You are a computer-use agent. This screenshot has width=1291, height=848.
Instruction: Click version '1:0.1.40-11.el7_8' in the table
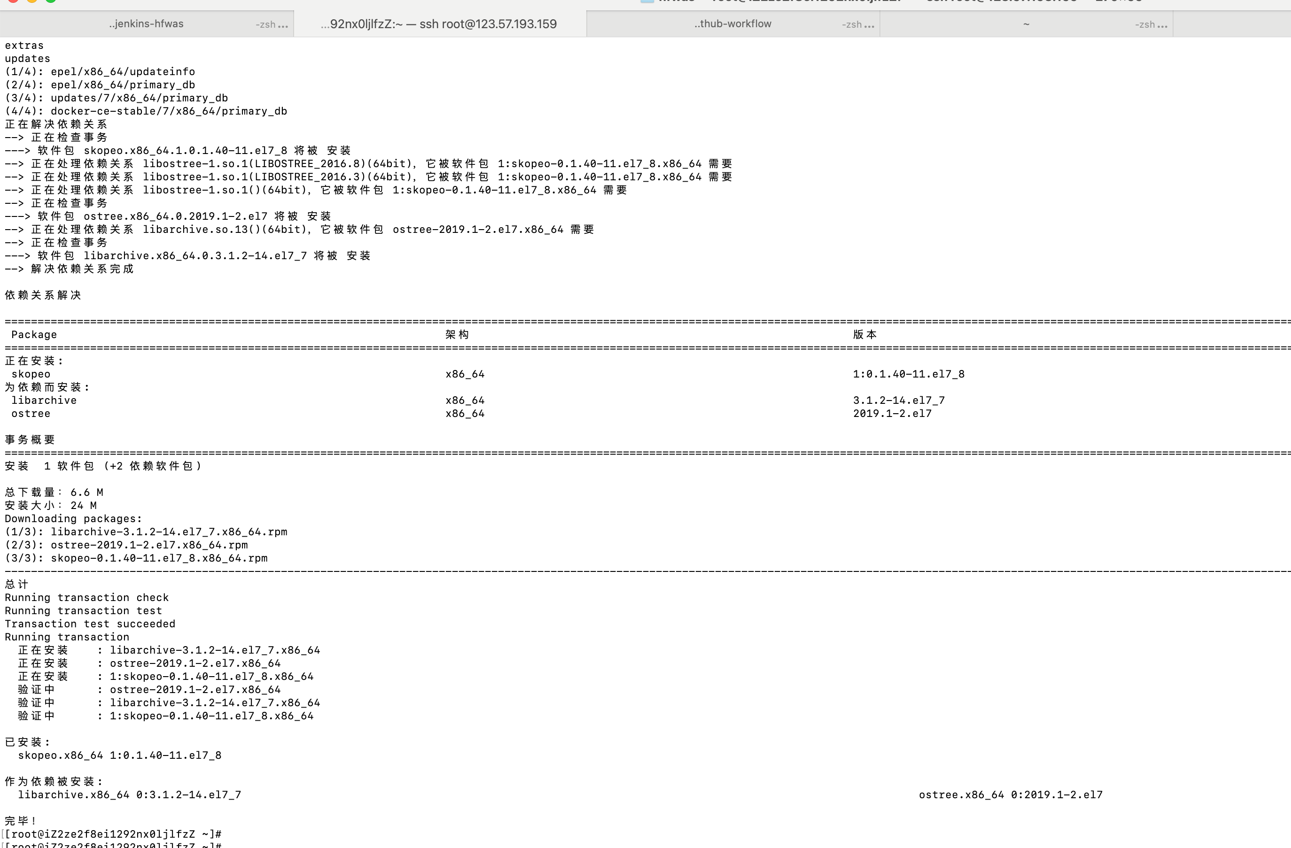pos(909,374)
